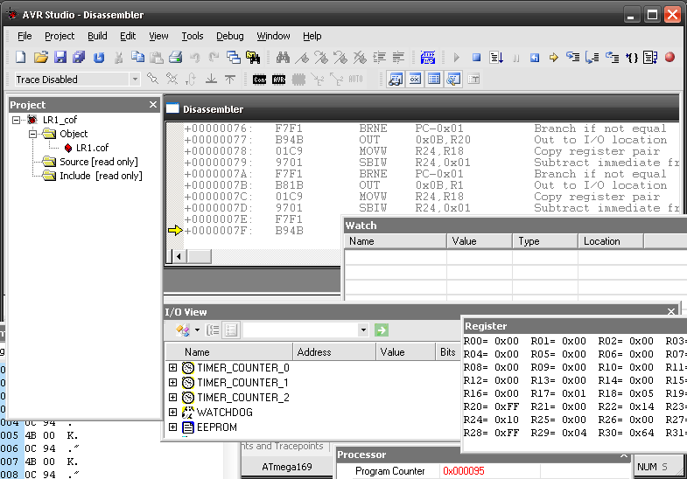Screen dimensions: 687x479
Task: Click the Run to Cursor braces icon
Action: (631, 58)
